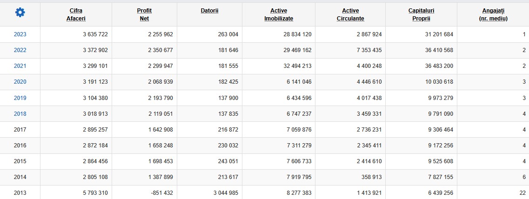
Task: Open the 2023 year link
Action: coord(20,34)
